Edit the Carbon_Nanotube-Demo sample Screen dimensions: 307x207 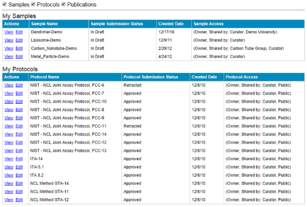[19, 48]
